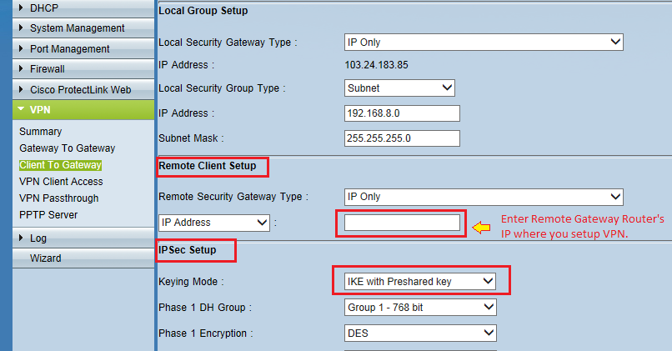The image size is (672, 351).
Task: Collapse the VPN menu section
Action: (83, 110)
